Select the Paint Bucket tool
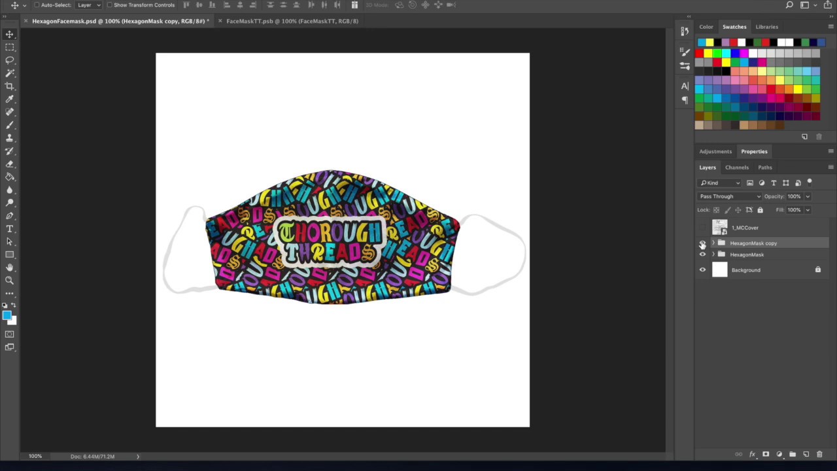This screenshot has height=471, width=837. click(10, 177)
